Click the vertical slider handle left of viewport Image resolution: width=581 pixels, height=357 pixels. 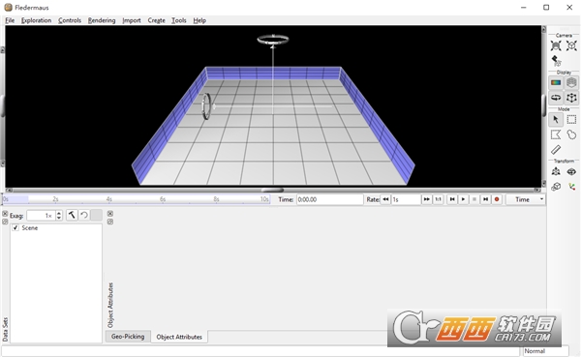coord(2,105)
